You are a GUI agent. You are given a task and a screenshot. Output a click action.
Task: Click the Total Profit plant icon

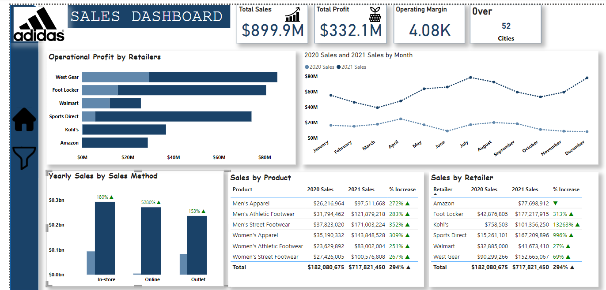click(x=375, y=15)
